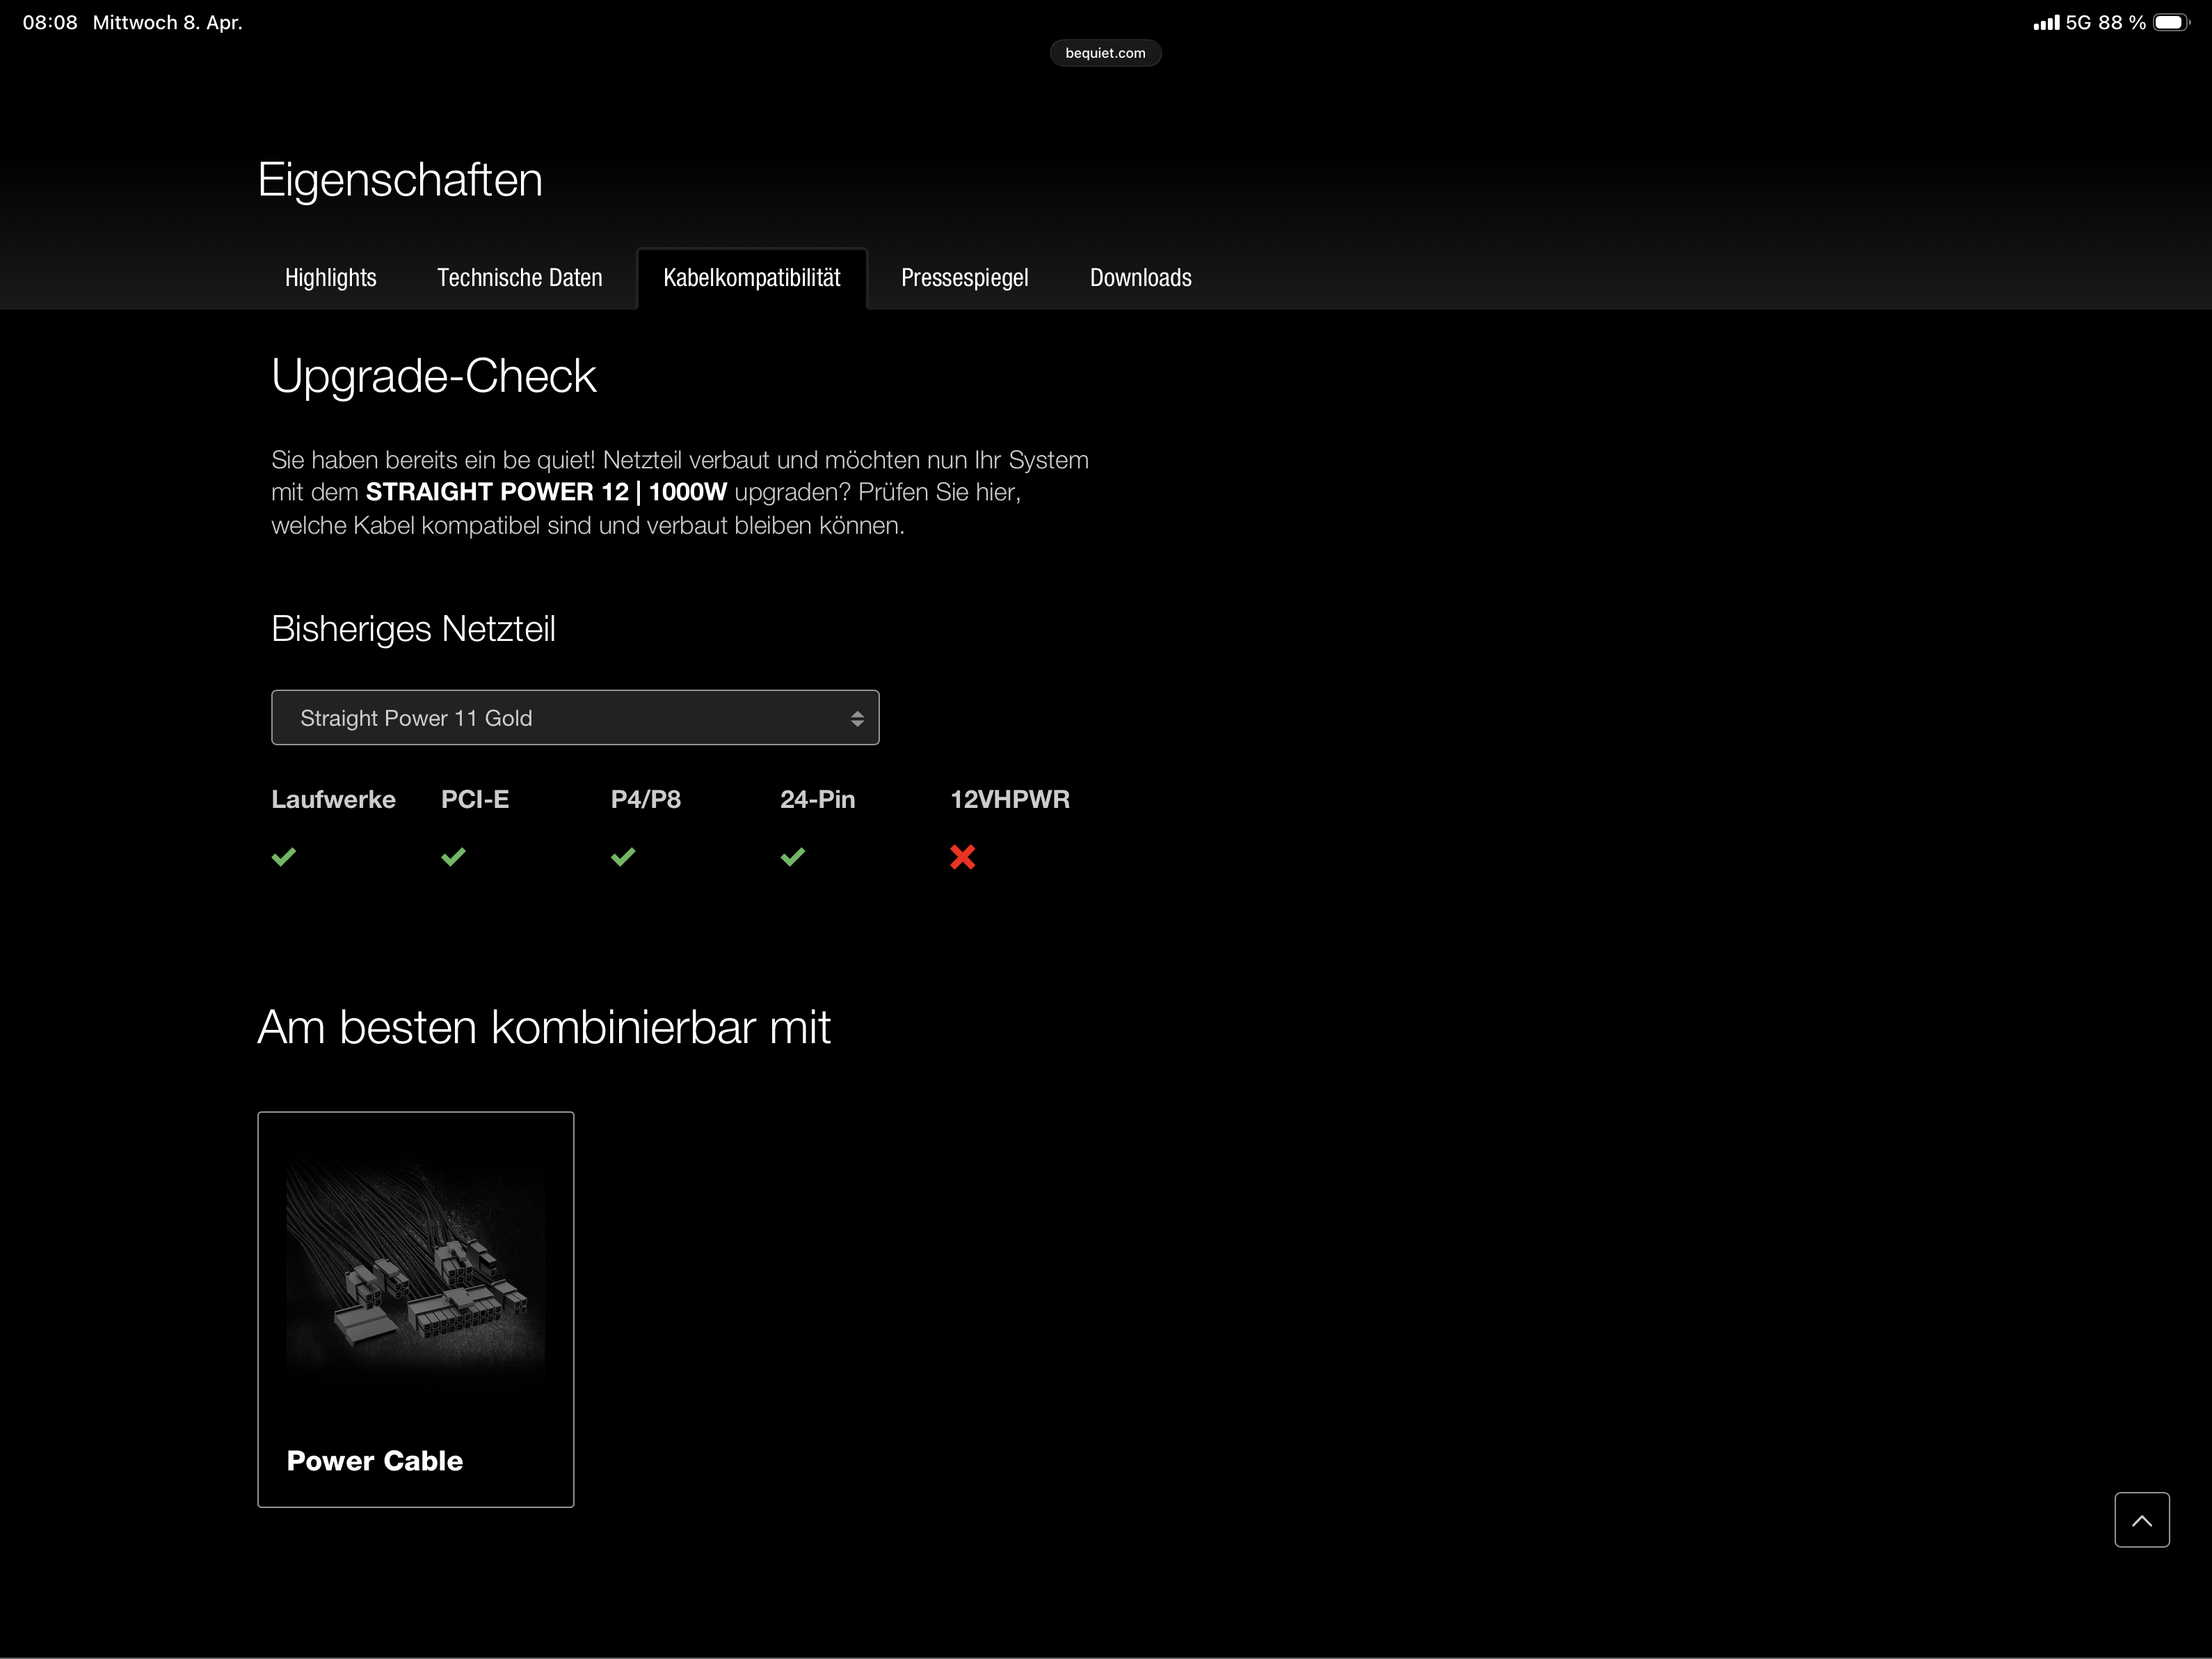Tap the bequiet.com address pill
This screenshot has height=1659, width=2212.
(1105, 53)
